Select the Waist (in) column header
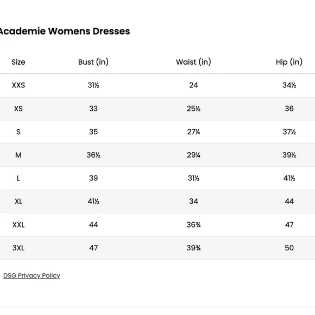The height and width of the screenshot is (315, 315). (193, 62)
